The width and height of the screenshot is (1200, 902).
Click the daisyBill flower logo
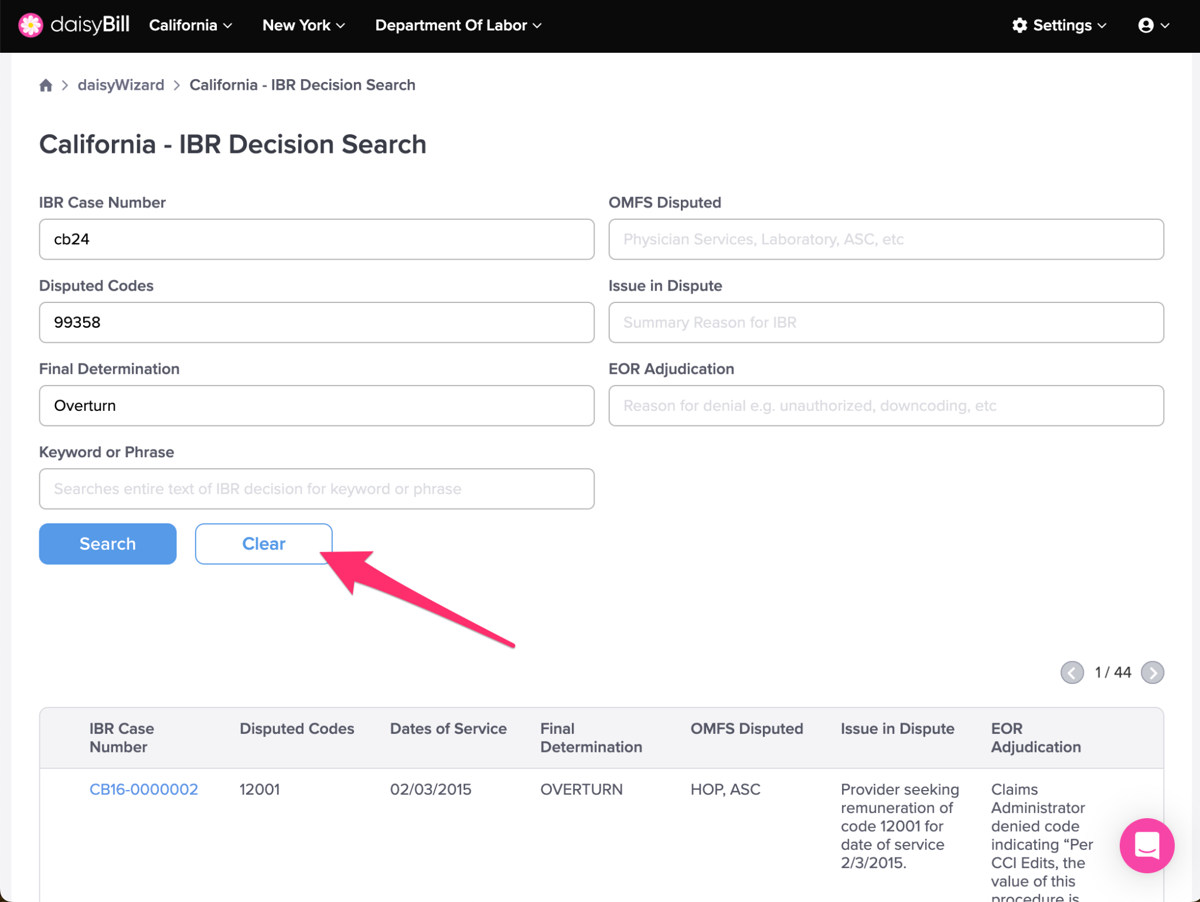pos(30,25)
